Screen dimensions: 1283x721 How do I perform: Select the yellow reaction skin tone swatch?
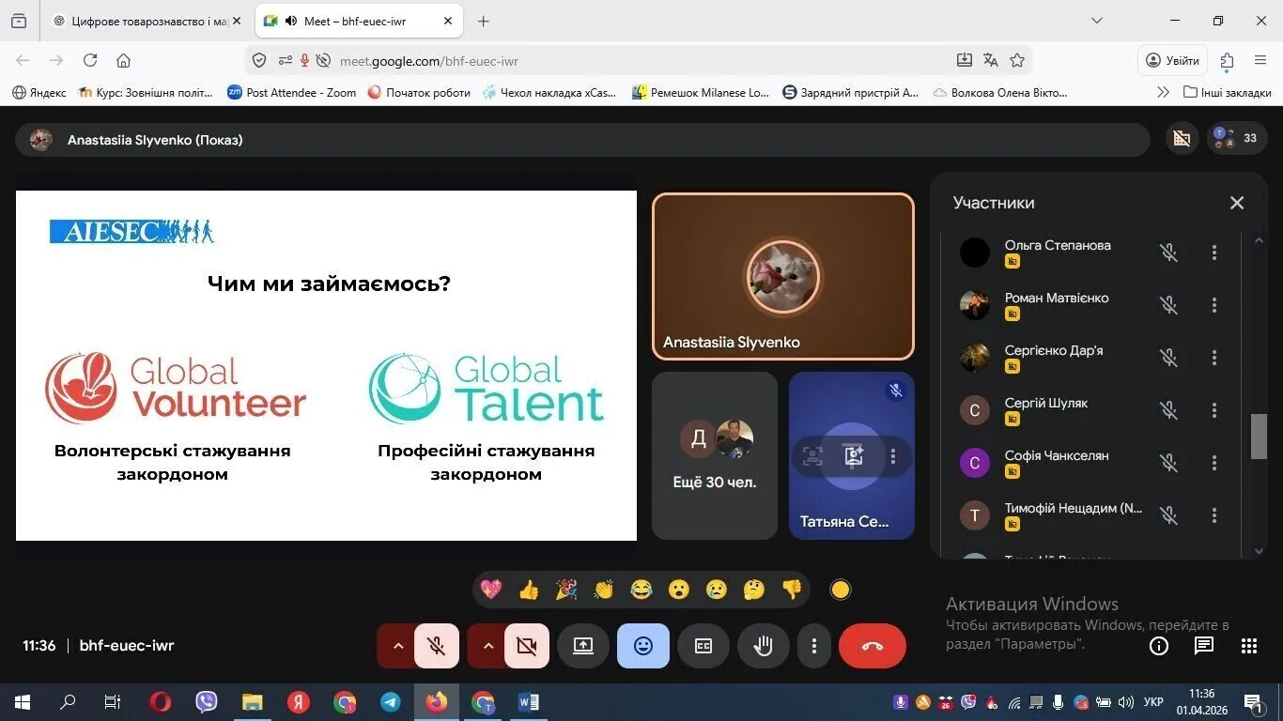(x=841, y=590)
